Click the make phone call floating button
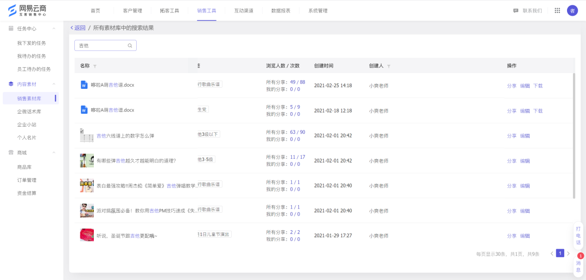The image size is (586, 280). pos(578,235)
